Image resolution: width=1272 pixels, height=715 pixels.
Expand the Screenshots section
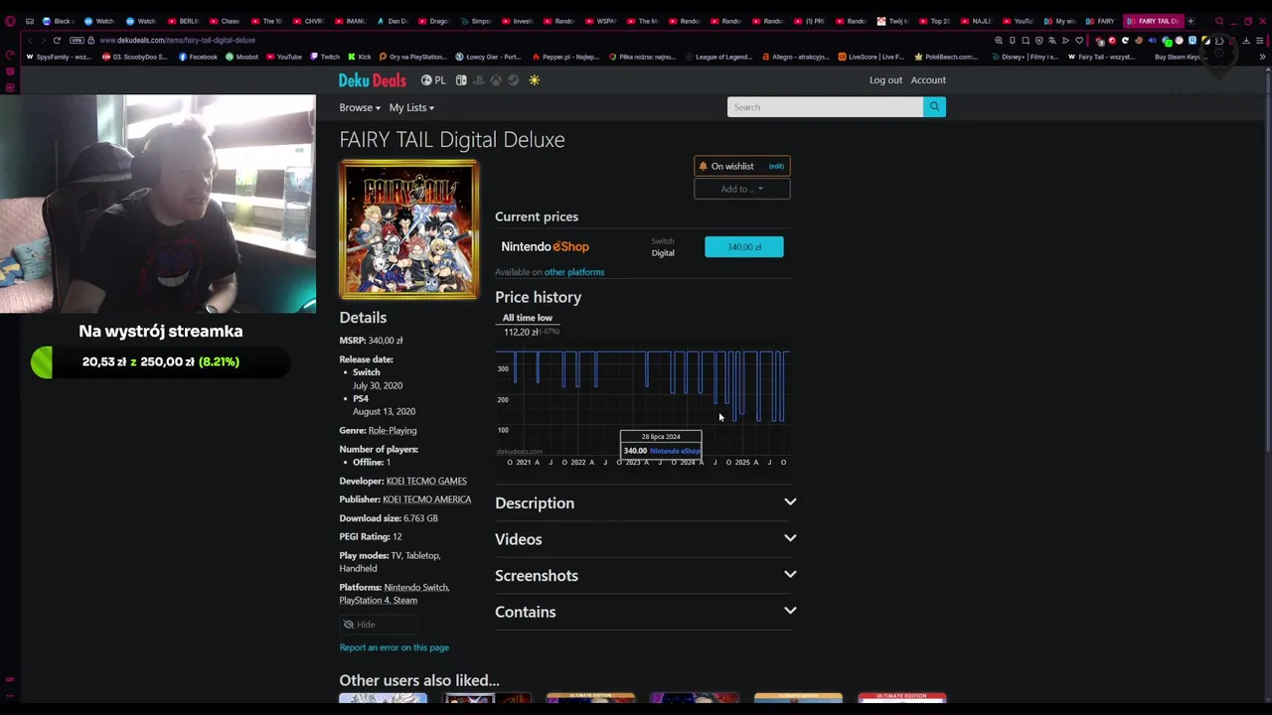646,575
